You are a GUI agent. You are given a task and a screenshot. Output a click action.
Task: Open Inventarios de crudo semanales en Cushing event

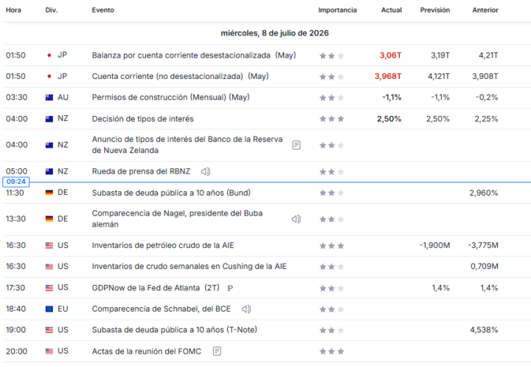coord(189,267)
